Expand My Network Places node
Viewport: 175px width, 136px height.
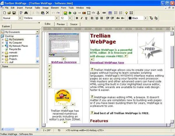click(3, 46)
